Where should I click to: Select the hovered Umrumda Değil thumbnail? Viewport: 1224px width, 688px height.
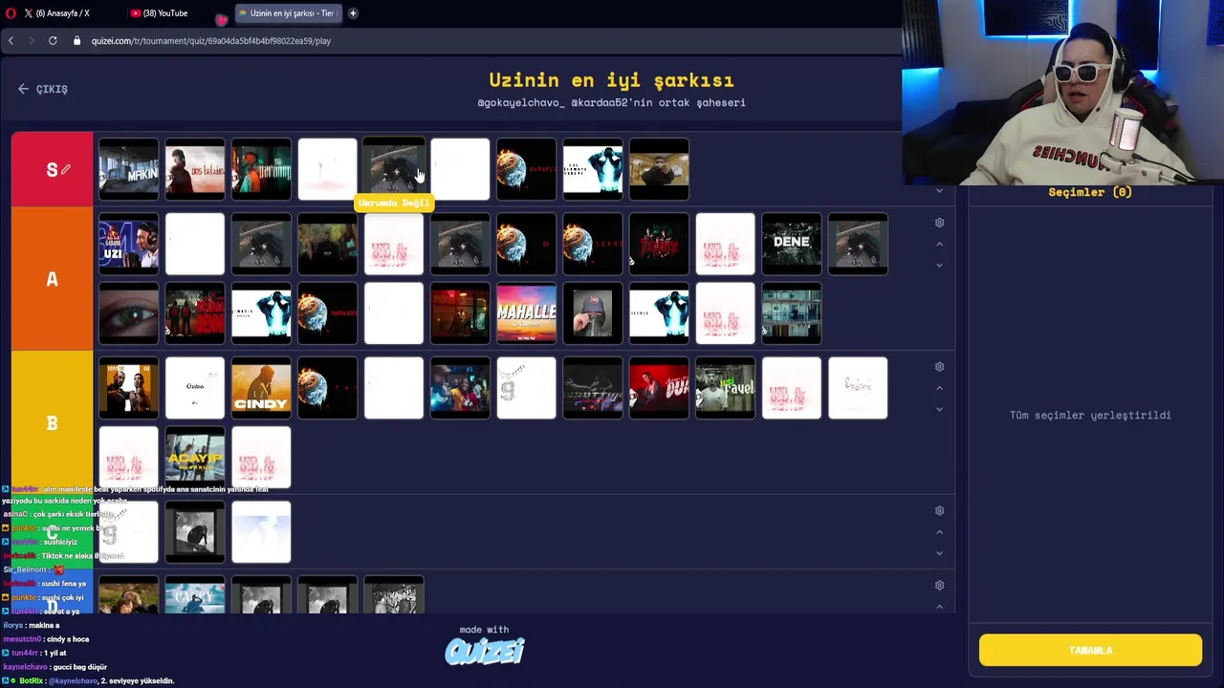click(x=394, y=169)
